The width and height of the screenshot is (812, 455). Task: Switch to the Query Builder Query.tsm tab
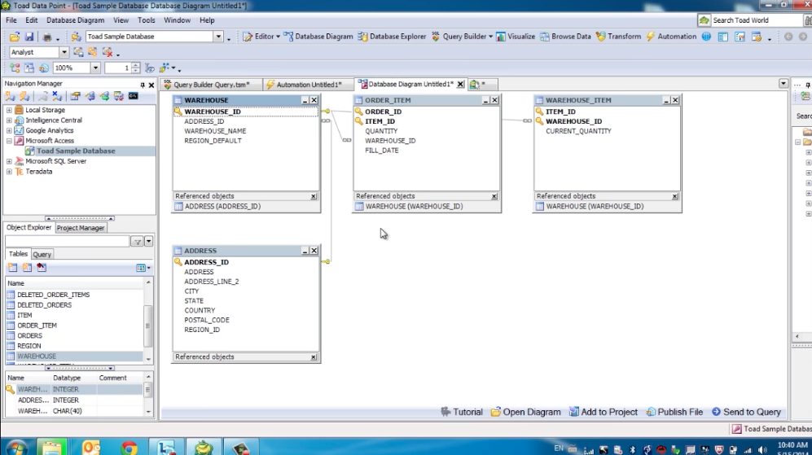point(210,84)
